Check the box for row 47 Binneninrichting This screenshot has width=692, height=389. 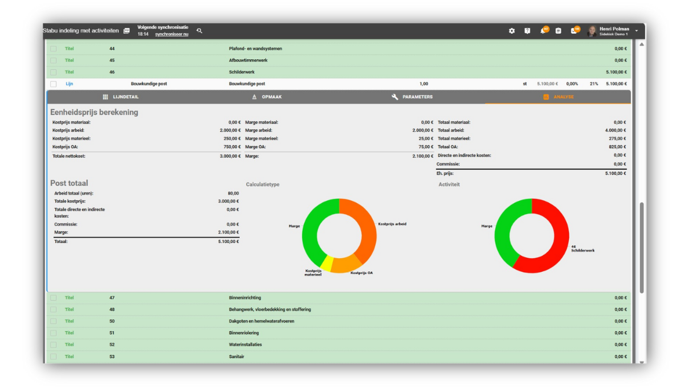52,297
